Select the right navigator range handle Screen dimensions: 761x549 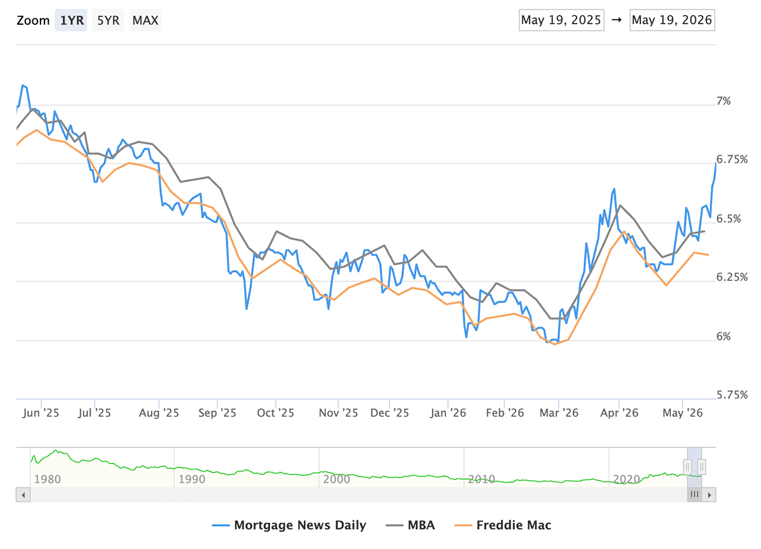coord(701,467)
